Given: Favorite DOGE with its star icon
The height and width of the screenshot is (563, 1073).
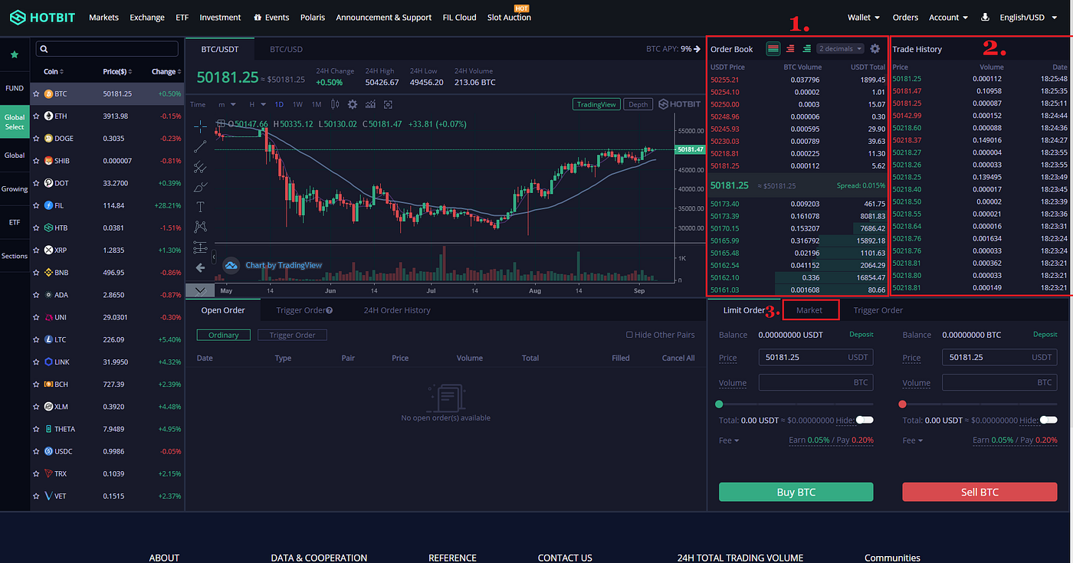Looking at the screenshot, I should tap(36, 139).
